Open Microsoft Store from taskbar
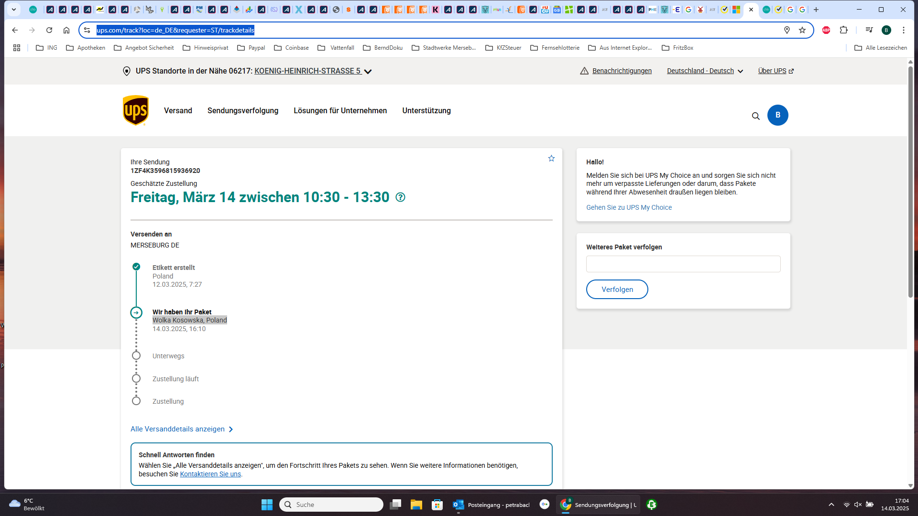918x516 pixels. [437, 505]
